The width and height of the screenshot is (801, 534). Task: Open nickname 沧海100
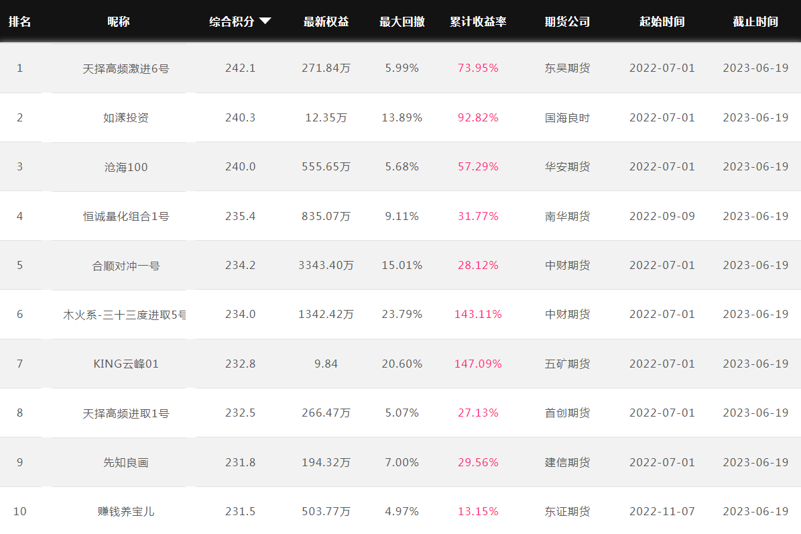(x=125, y=167)
